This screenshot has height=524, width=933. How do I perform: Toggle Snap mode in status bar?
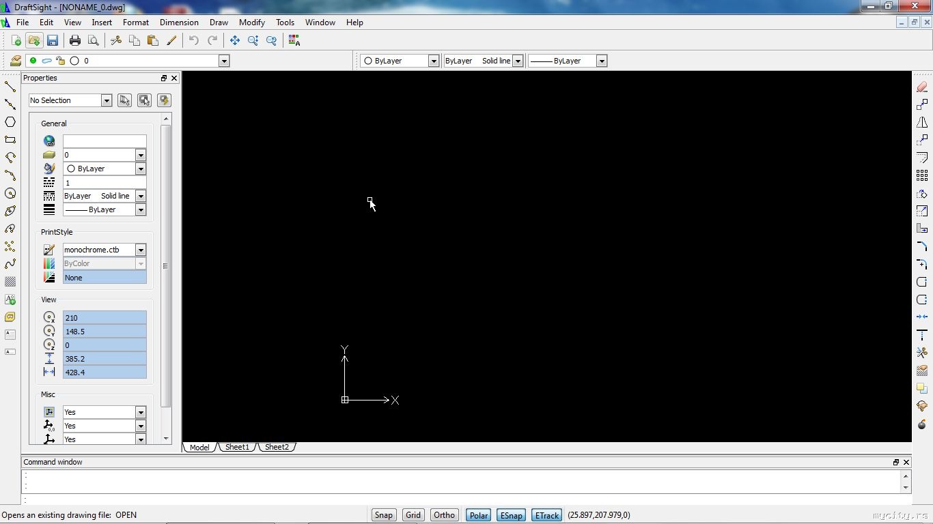(383, 515)
